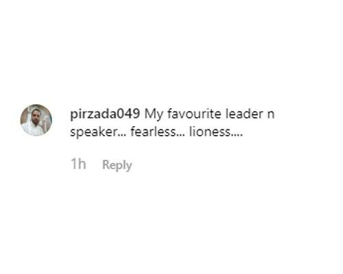Click the word 'lioness' in the comment
Image resolution: width=343 pixels, height=274 pixels.
pos(210,132)
